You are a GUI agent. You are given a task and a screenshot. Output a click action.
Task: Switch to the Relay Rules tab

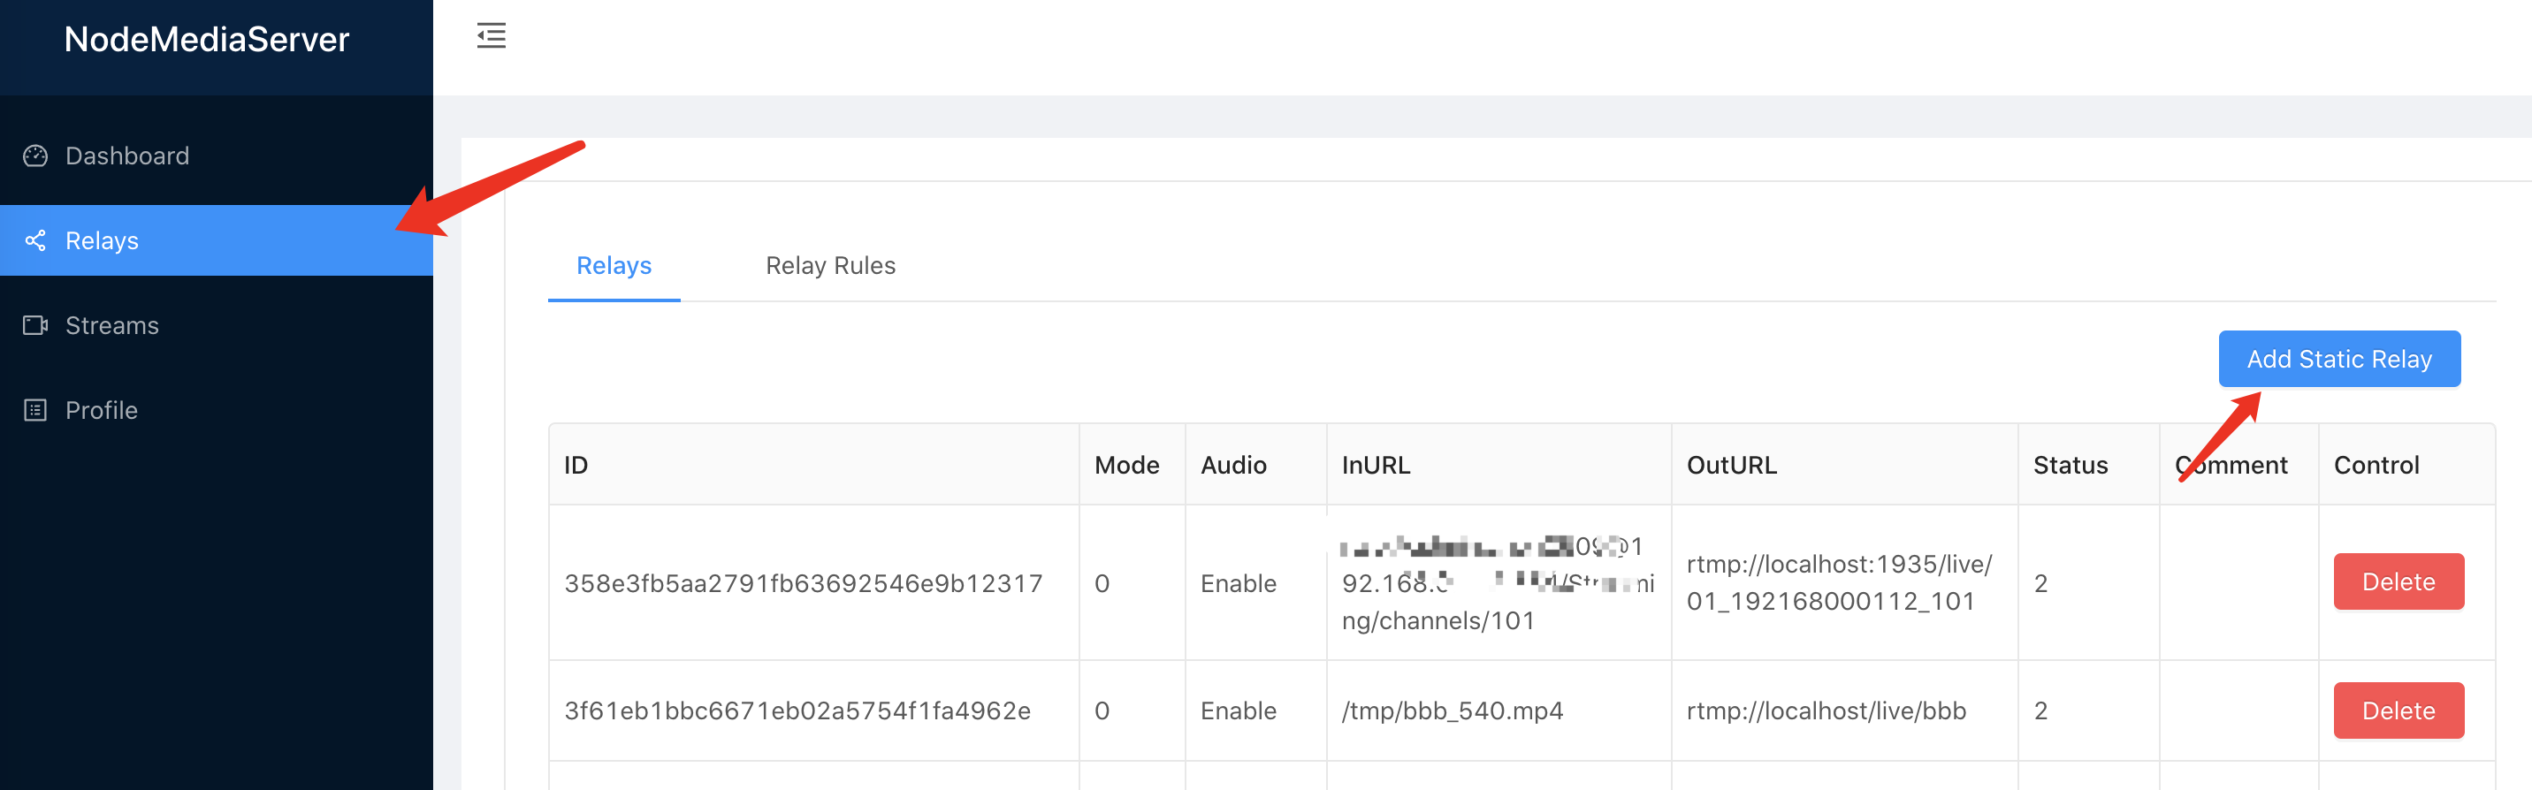pyautogui.click(x=830, y=265)
